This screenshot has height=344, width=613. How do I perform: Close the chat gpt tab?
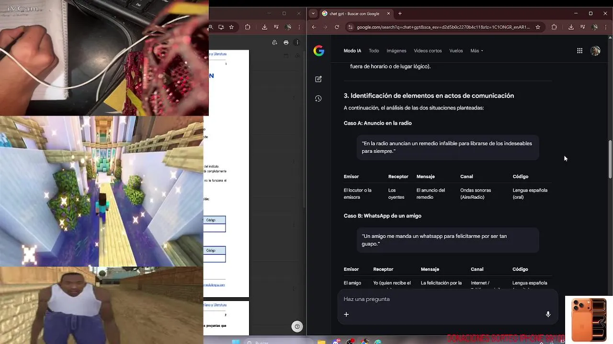point(388,13)
